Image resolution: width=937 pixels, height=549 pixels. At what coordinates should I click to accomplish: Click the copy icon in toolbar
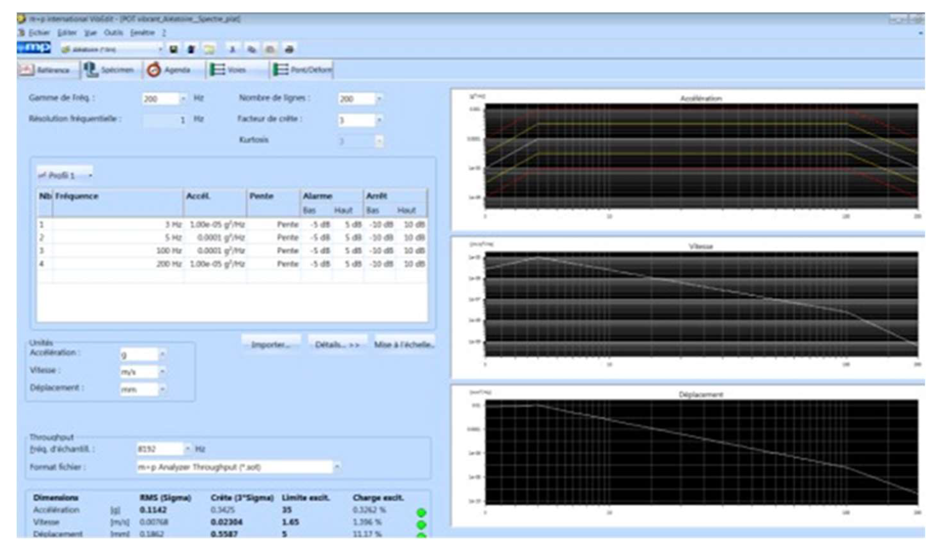252,49
